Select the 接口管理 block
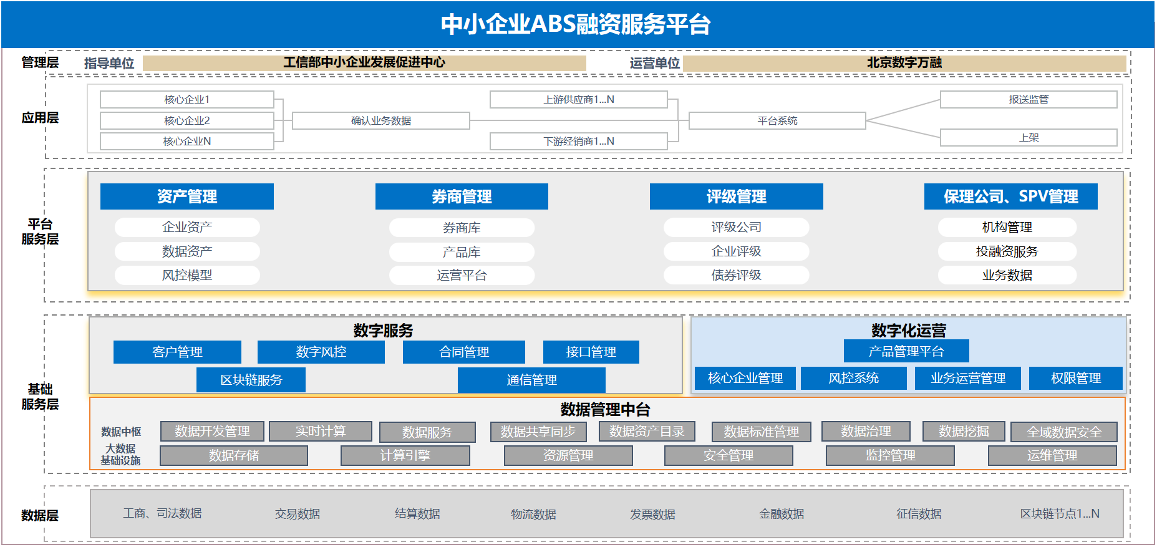 click(x=591, y=352)
